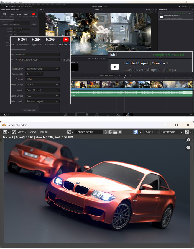Open Playback menu in Resolve menu bar

(38, 4)
